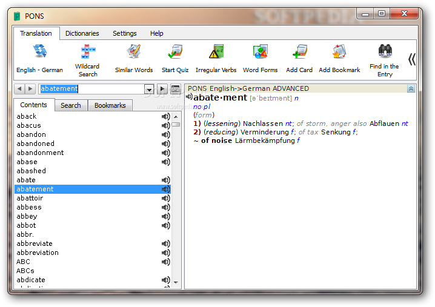Screen dimensions: 435x307
Task: Open the Help tab
Action: tap(157, 33)
